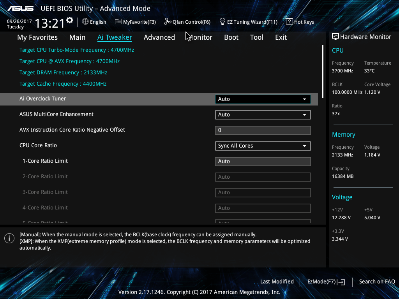Open ASUS MultiCore Enhancement dropdown
399x299 pixels.
pos(263,115)
